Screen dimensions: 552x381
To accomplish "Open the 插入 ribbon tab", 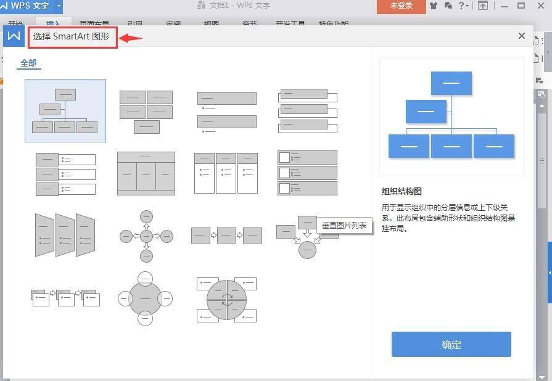I will pos(53,23).
